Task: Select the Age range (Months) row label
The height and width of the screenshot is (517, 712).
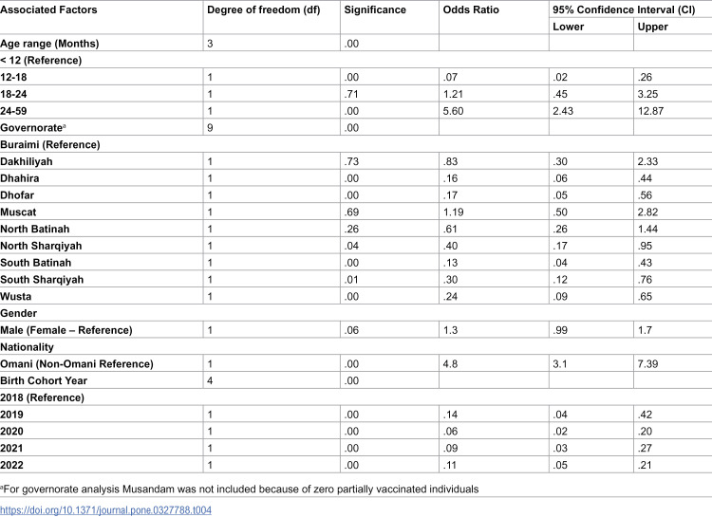Action: point(49,44)
